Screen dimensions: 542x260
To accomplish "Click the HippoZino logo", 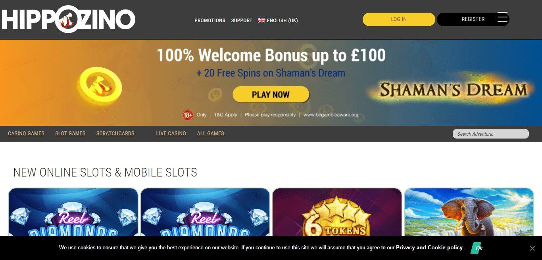I will [68, 19].
